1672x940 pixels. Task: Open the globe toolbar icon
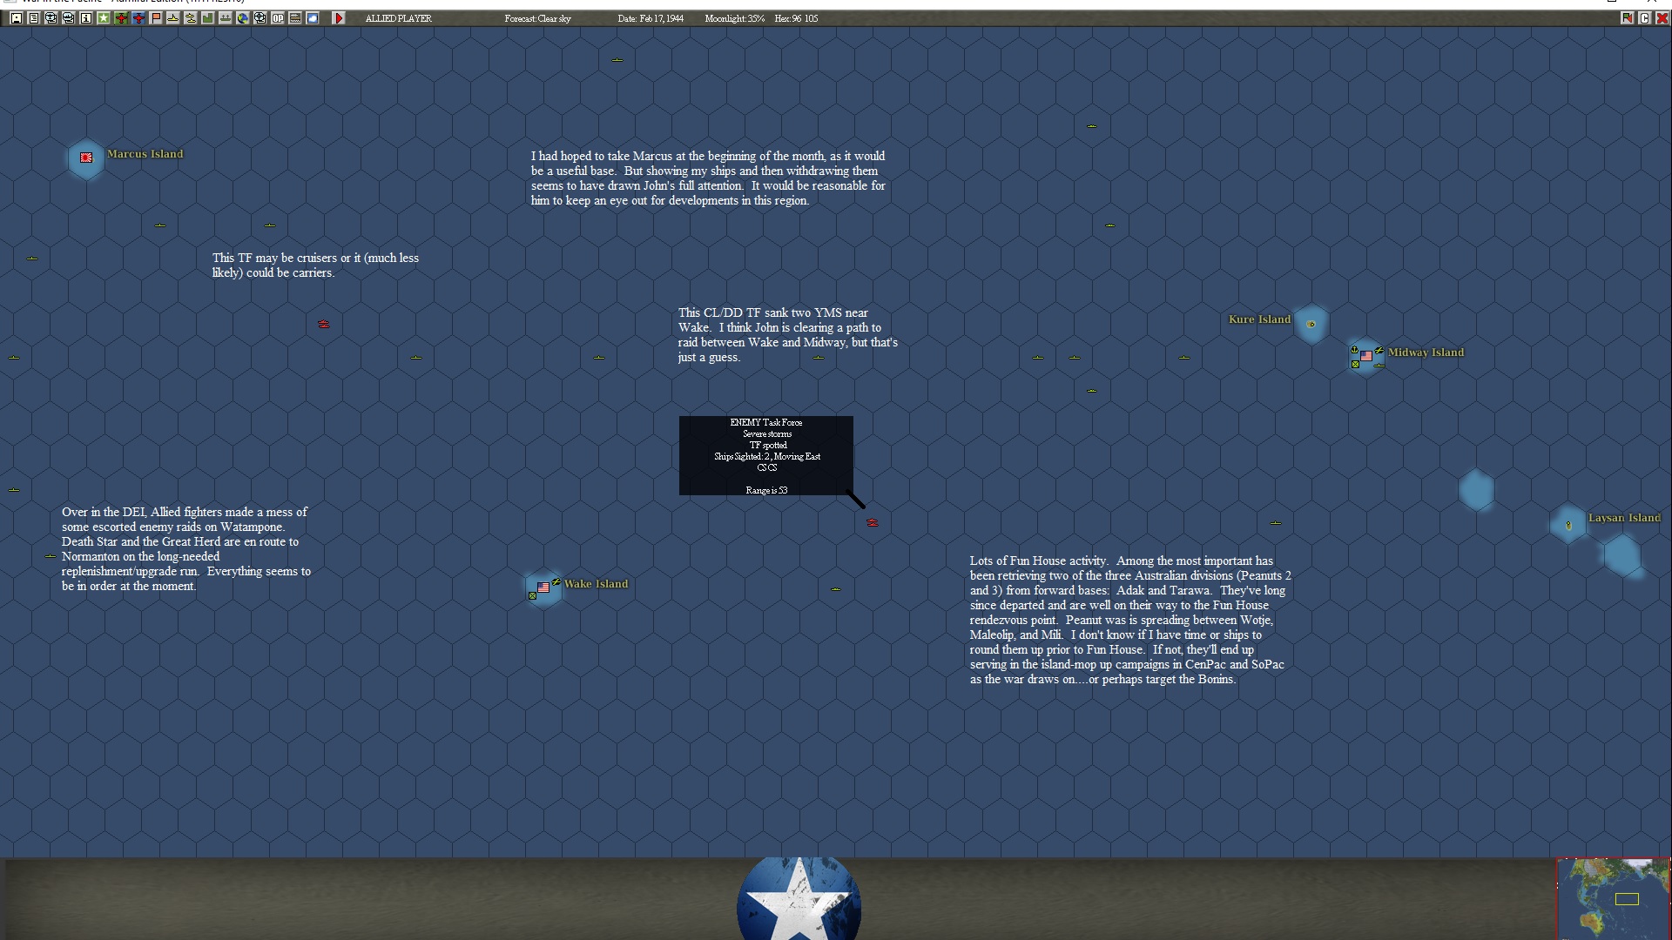tap(243, 18)
